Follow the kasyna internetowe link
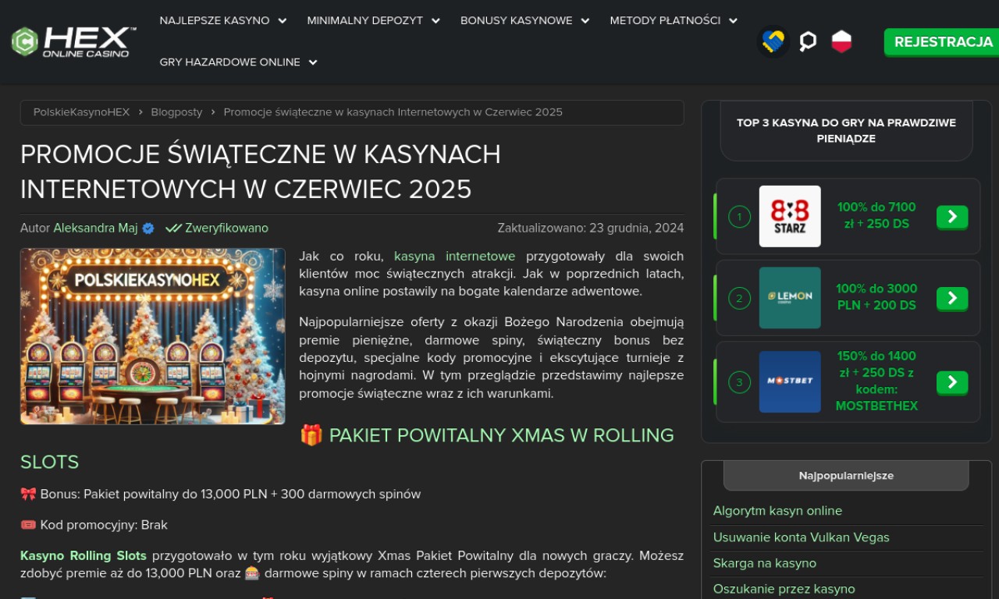 pos(454,256)
